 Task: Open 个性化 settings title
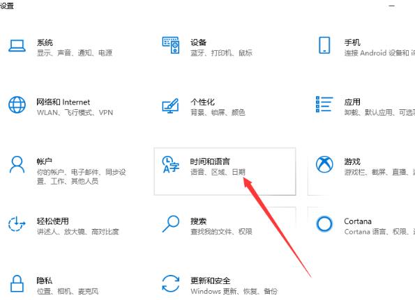(x=202, y=102)
